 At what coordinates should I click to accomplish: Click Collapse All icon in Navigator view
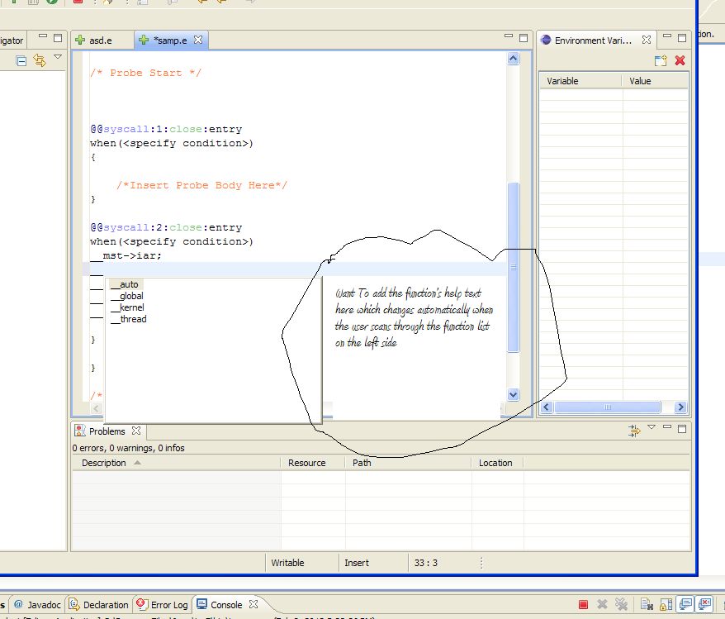21,60
